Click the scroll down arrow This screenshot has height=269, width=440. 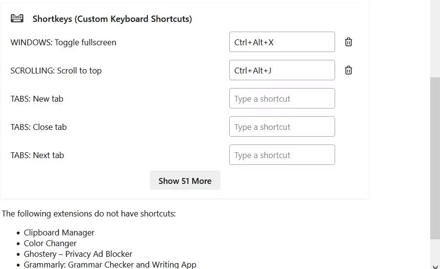tap(435, 266)
